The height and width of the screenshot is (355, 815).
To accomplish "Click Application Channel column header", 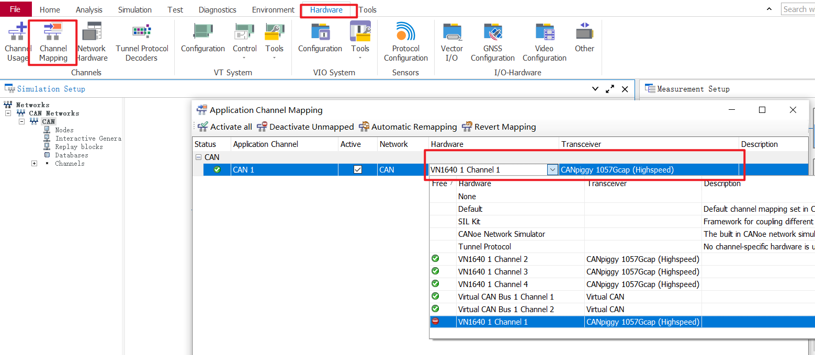I will click(x=285, y=144).
